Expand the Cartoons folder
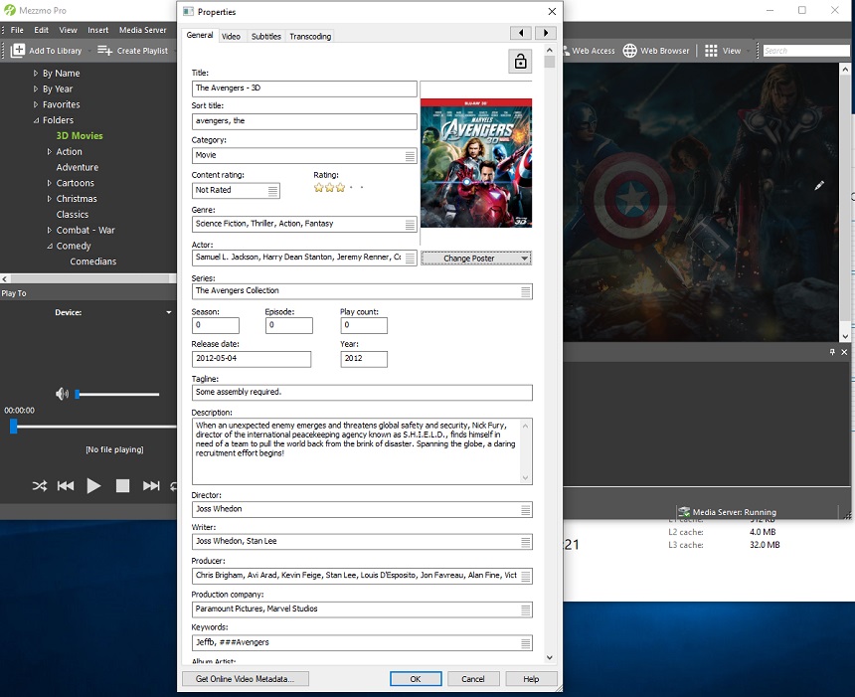 point(49,183)
